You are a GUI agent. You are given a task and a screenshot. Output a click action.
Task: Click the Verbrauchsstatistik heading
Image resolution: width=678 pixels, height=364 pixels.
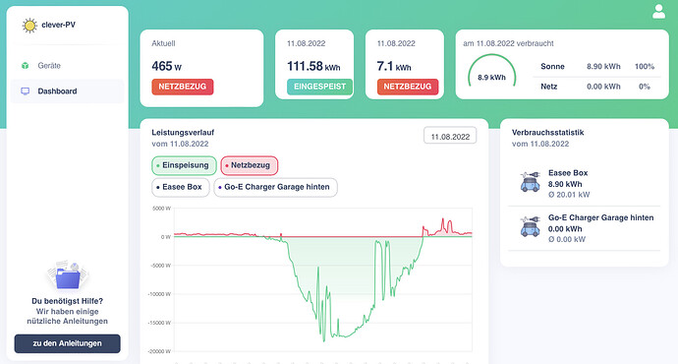(548, 133)
